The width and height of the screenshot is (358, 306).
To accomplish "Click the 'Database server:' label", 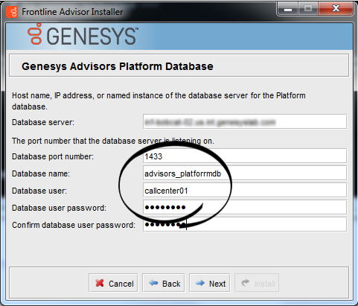I will pyautogui.click(x=43, y=122).
